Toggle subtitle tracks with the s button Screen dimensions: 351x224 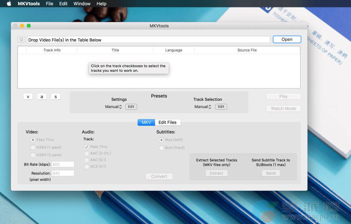[x=56, y=96]
